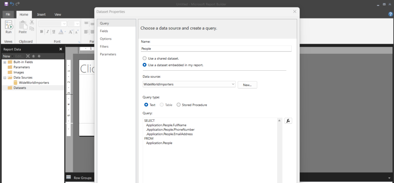Click the Save icon in the title bar
Image resolution: width=394 pixels, height=183 pixels.
tap(6, 4)
